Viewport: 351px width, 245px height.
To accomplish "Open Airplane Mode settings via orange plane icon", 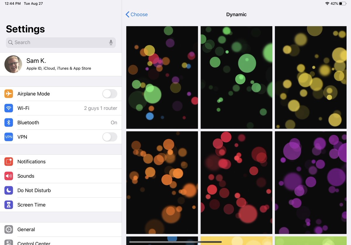I will pyautogui.click(x=8, y=94).
